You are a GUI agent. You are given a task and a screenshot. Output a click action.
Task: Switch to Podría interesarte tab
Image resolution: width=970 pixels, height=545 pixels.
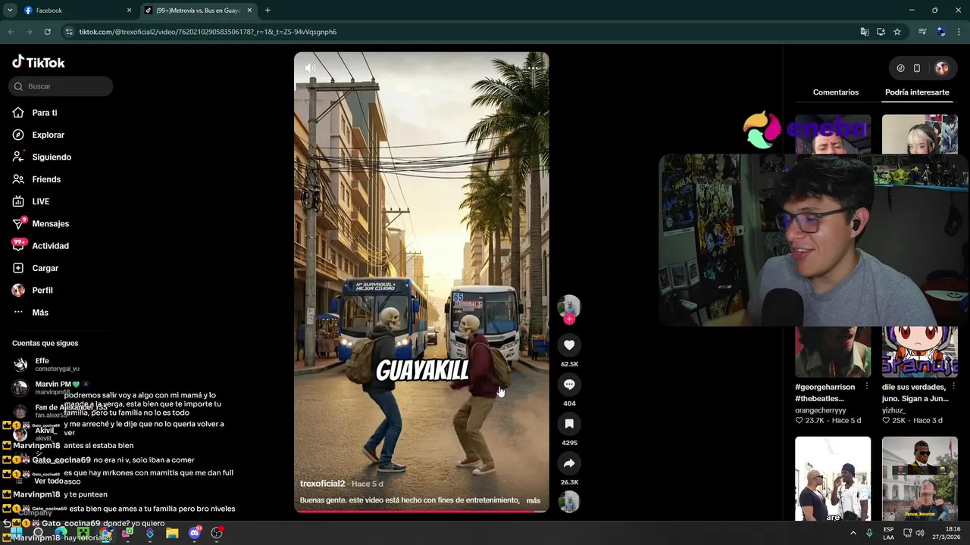[917, 92]
